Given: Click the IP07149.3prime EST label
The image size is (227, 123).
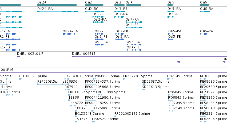Looking at the screenshot, I should tap(182, 108).
